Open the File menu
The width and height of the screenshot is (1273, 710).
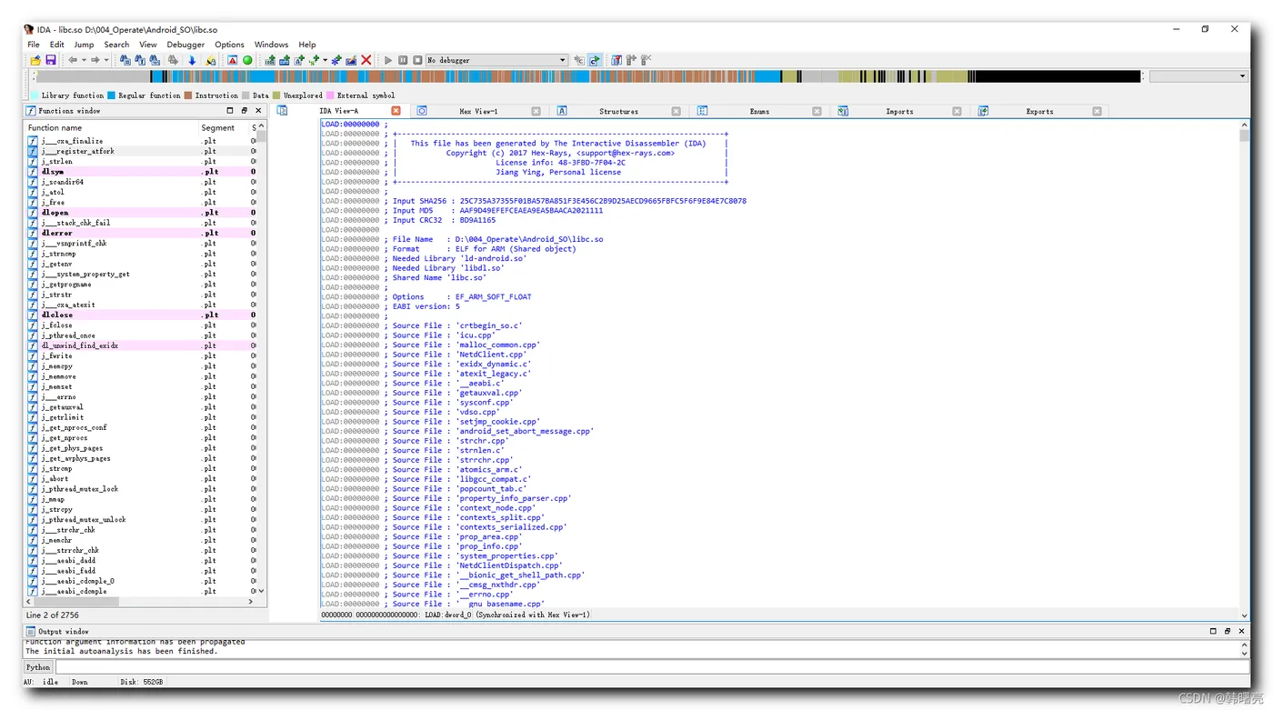point(33,45)
